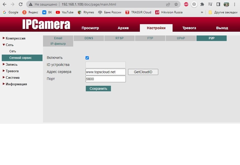Open the TRASSIR Cloud bookmark
Viewport: 240px width, 165px height.
[x=138, y=12]
